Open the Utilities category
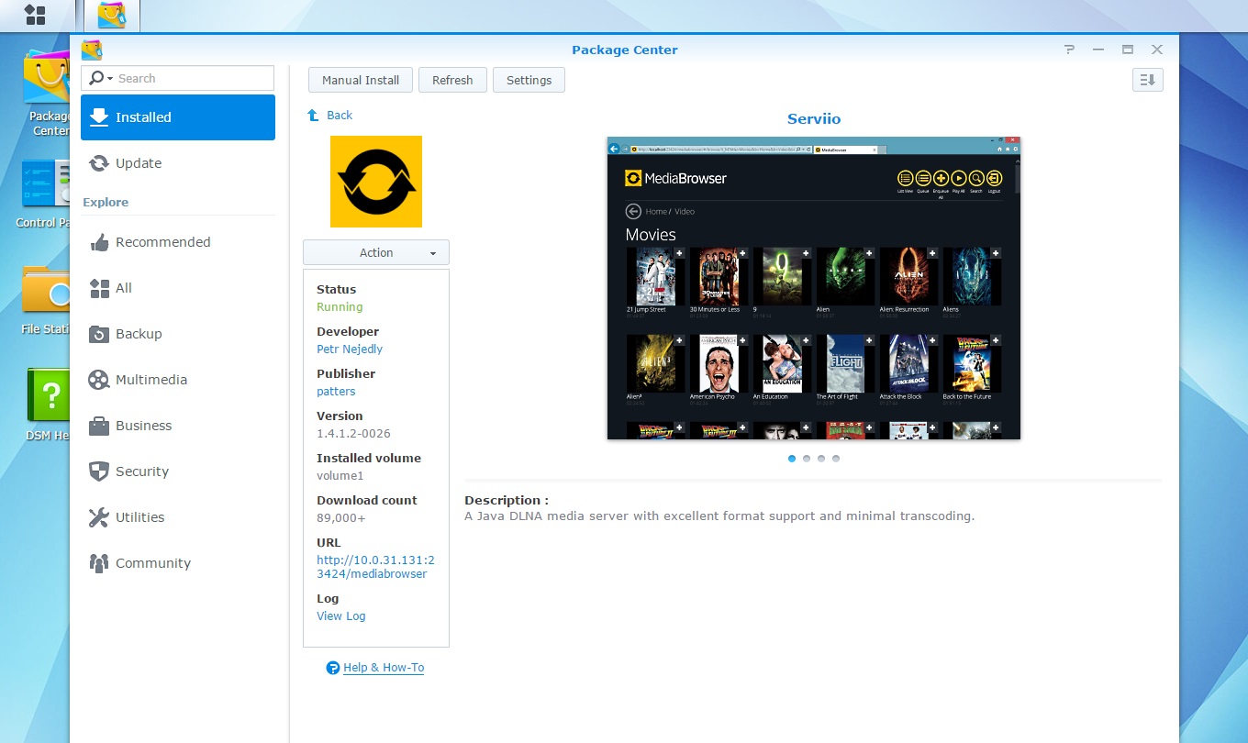Viewport: 1248px width, 743px height. (178, 517)
